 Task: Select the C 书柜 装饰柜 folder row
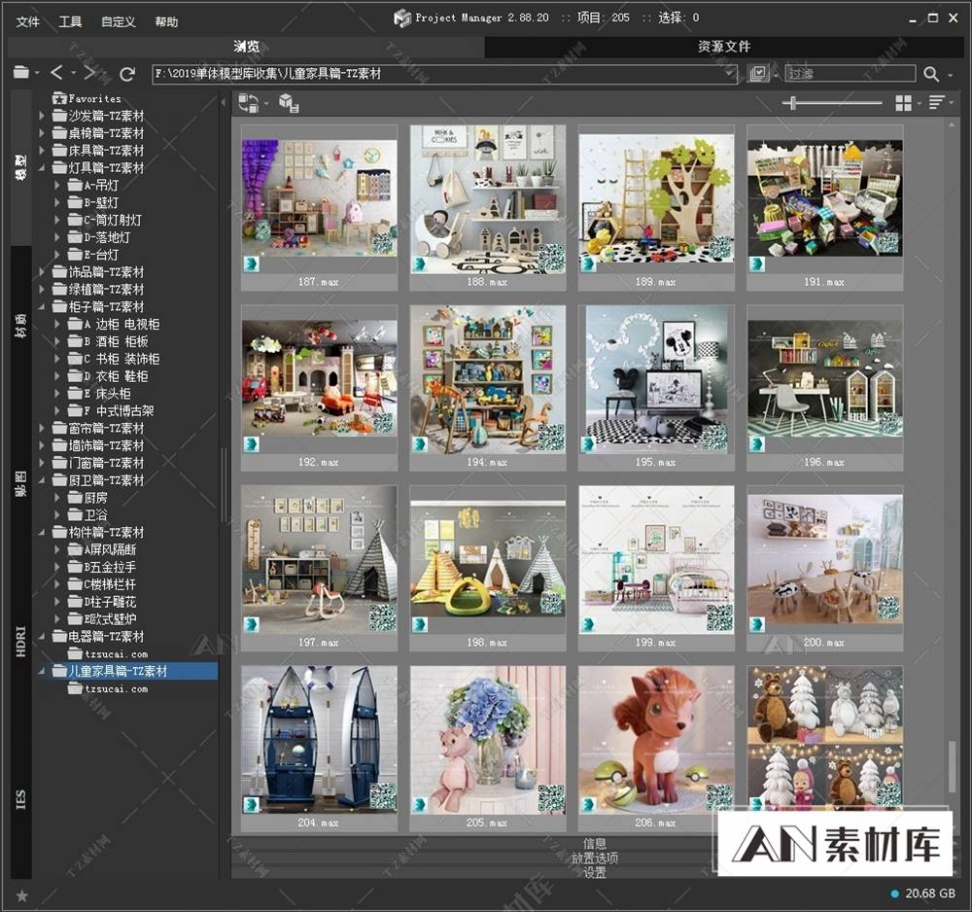click(x=121, y=359)
